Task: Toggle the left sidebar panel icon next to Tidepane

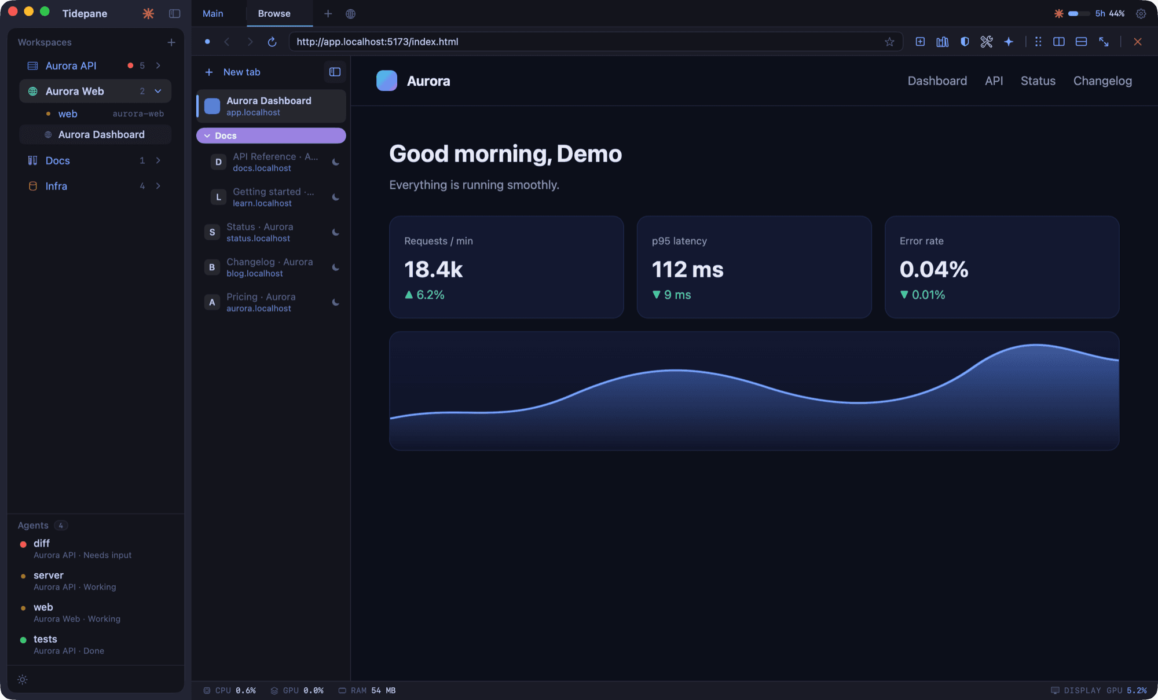Action: (174, 13)
